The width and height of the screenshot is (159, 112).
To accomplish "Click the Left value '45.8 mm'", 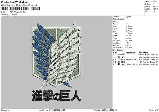I will pyautogui.click(x=129, y=26).
